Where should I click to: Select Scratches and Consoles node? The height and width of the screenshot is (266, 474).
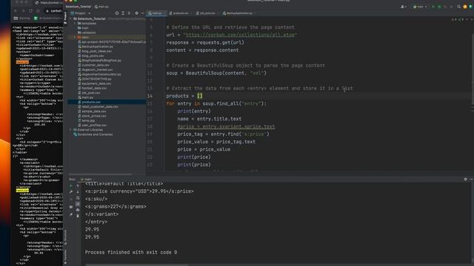click(93, 134)
